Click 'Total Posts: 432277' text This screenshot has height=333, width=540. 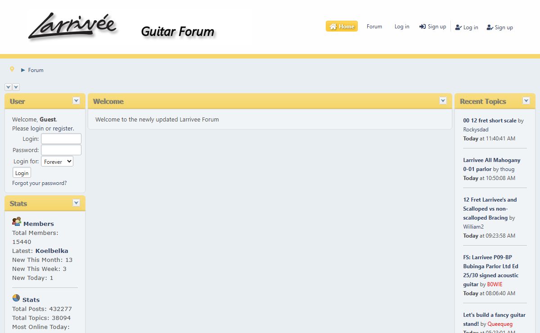[42, 309]
